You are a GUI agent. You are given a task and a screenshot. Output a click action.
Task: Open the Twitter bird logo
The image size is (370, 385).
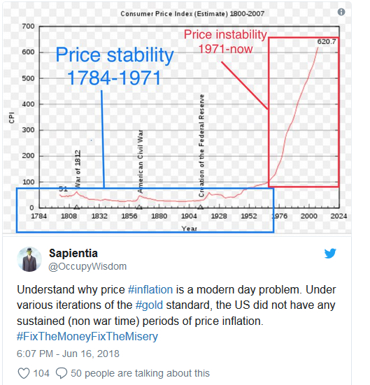[x=330, y=254]
